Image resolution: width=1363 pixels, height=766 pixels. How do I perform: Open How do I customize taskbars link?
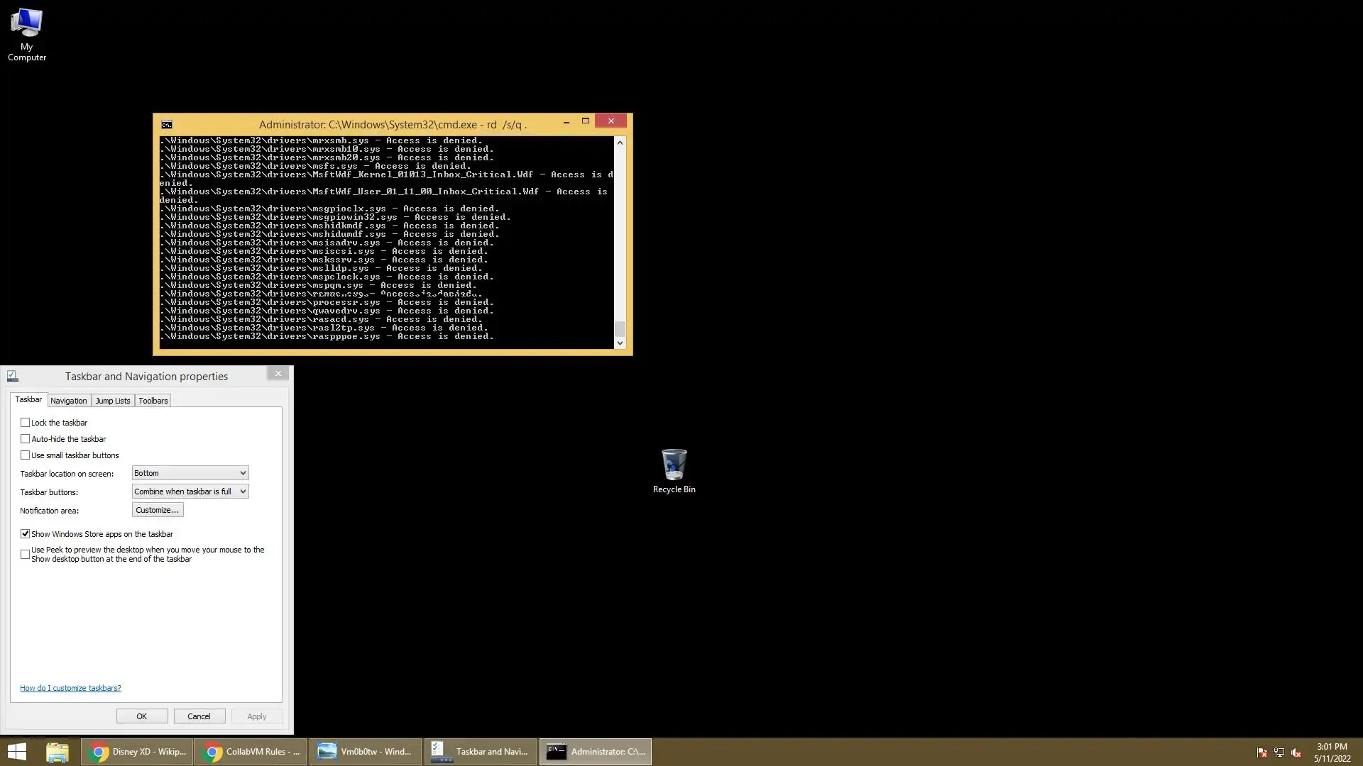(70, 688)
